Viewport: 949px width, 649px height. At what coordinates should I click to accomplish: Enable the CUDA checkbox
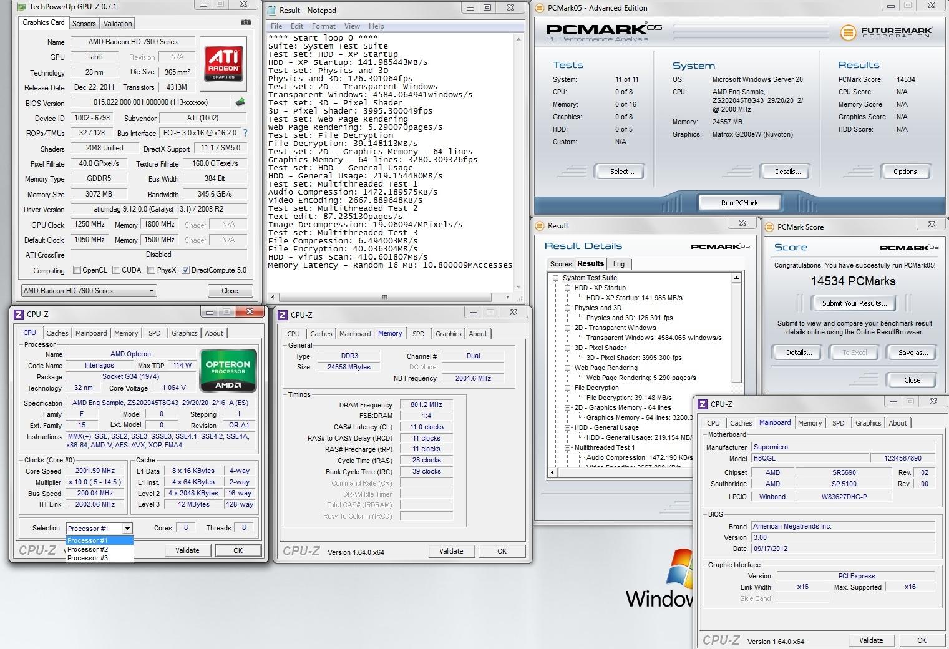(x=117, y=270)
